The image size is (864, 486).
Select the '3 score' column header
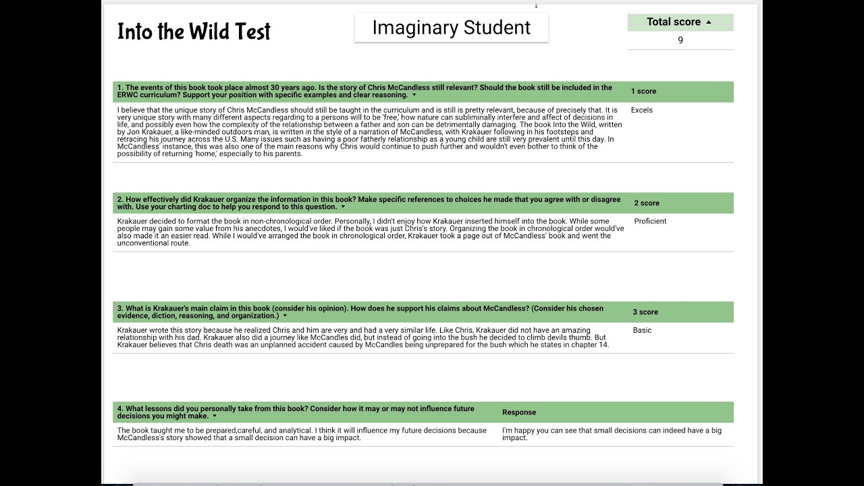click(x=645, y=312)
